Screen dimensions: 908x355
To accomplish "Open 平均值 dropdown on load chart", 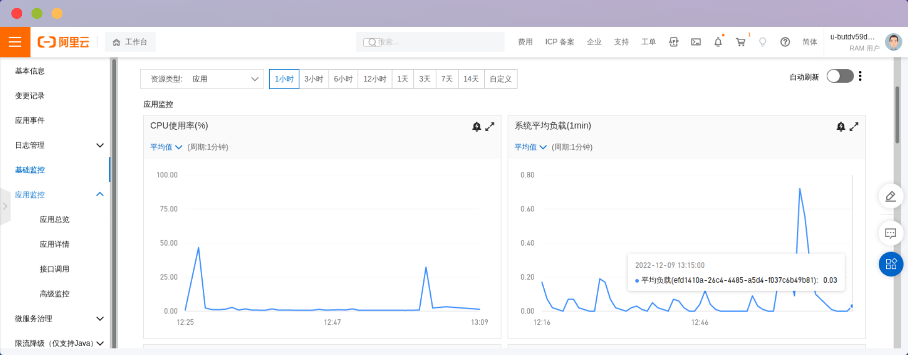I will [530, 147].
